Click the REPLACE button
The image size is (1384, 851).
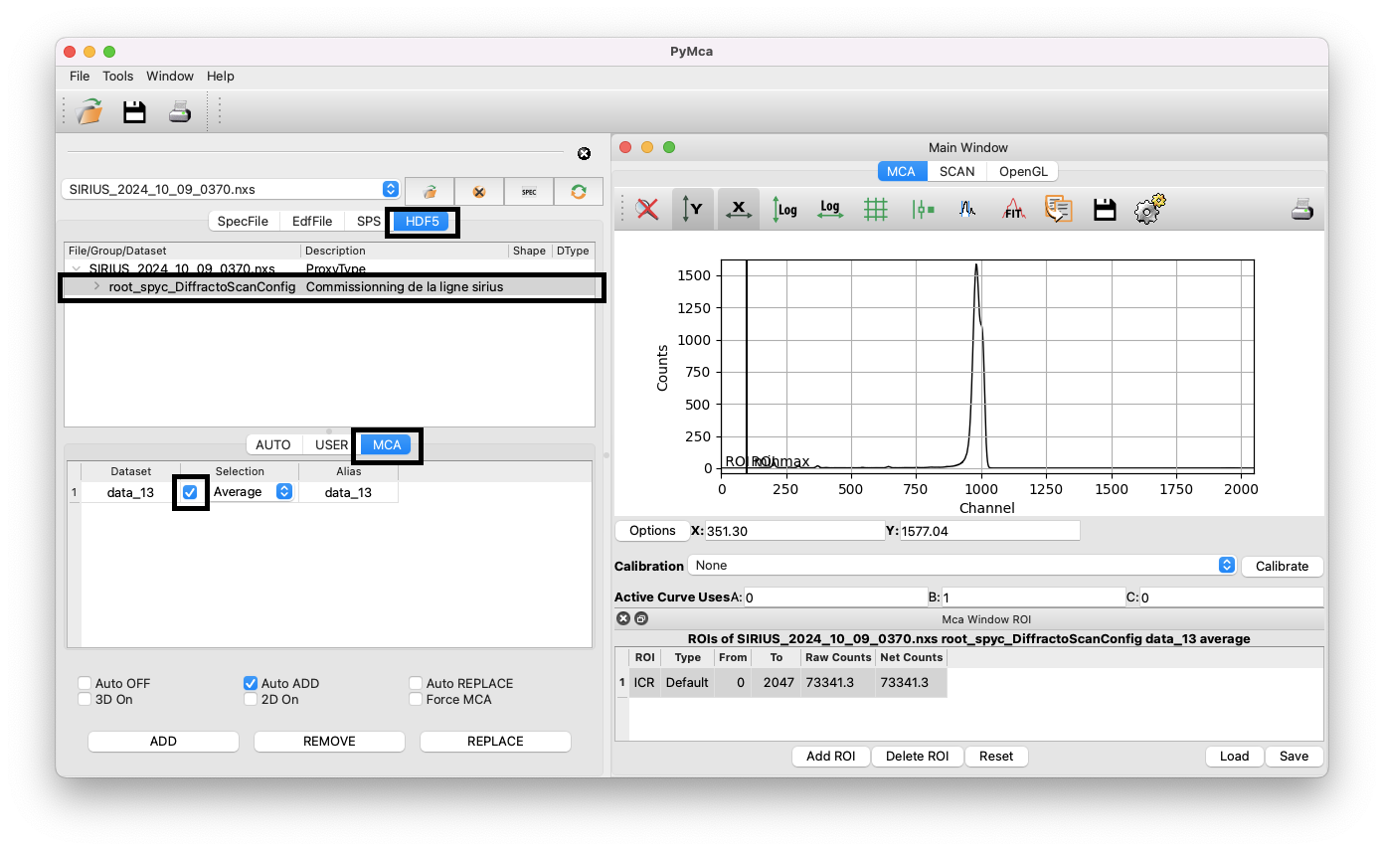point(495,741)
